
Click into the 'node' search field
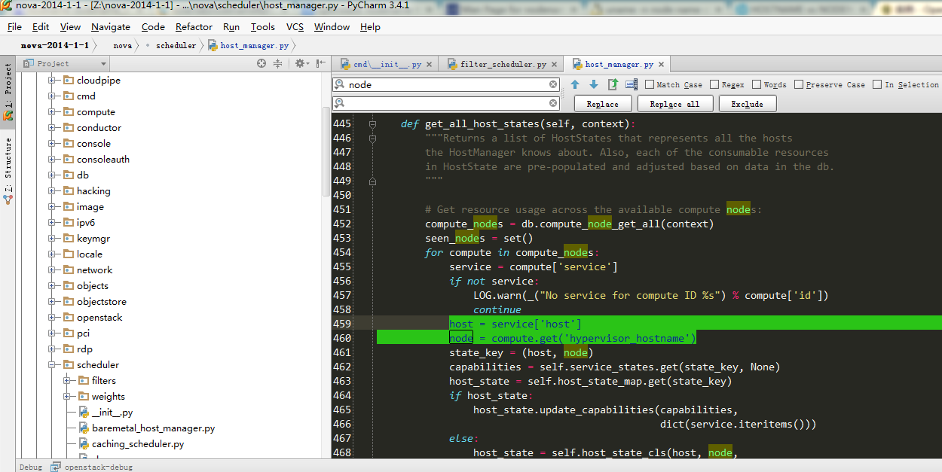click(446, 84)
